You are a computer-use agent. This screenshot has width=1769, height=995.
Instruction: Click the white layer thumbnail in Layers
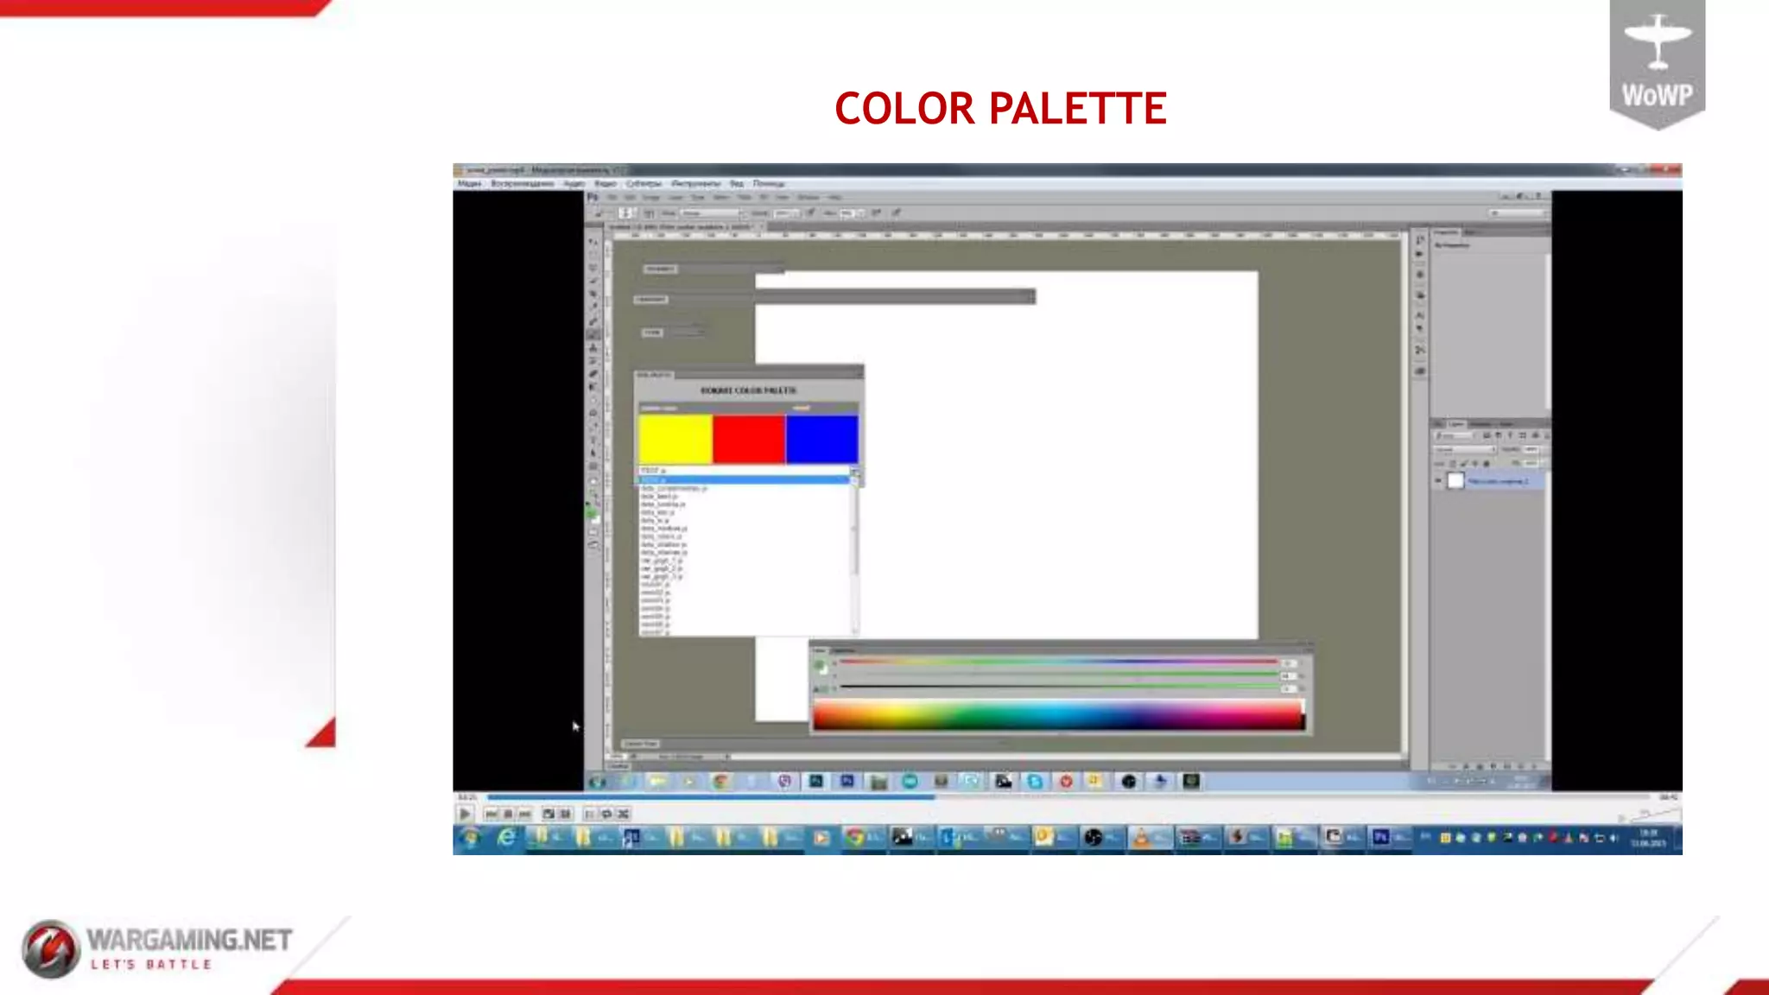[x=1455, y=480]
